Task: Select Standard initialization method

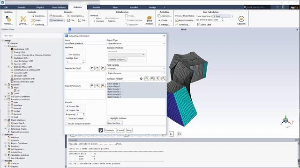Action: tap(94, 21)
